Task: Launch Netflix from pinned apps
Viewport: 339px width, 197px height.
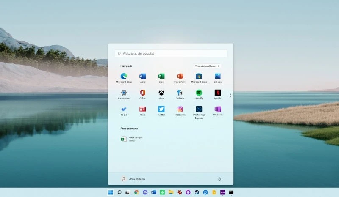Action: point(218,95)
